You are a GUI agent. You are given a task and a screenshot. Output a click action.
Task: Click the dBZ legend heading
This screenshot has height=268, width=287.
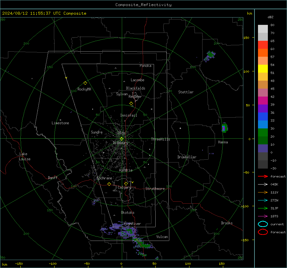270,17
